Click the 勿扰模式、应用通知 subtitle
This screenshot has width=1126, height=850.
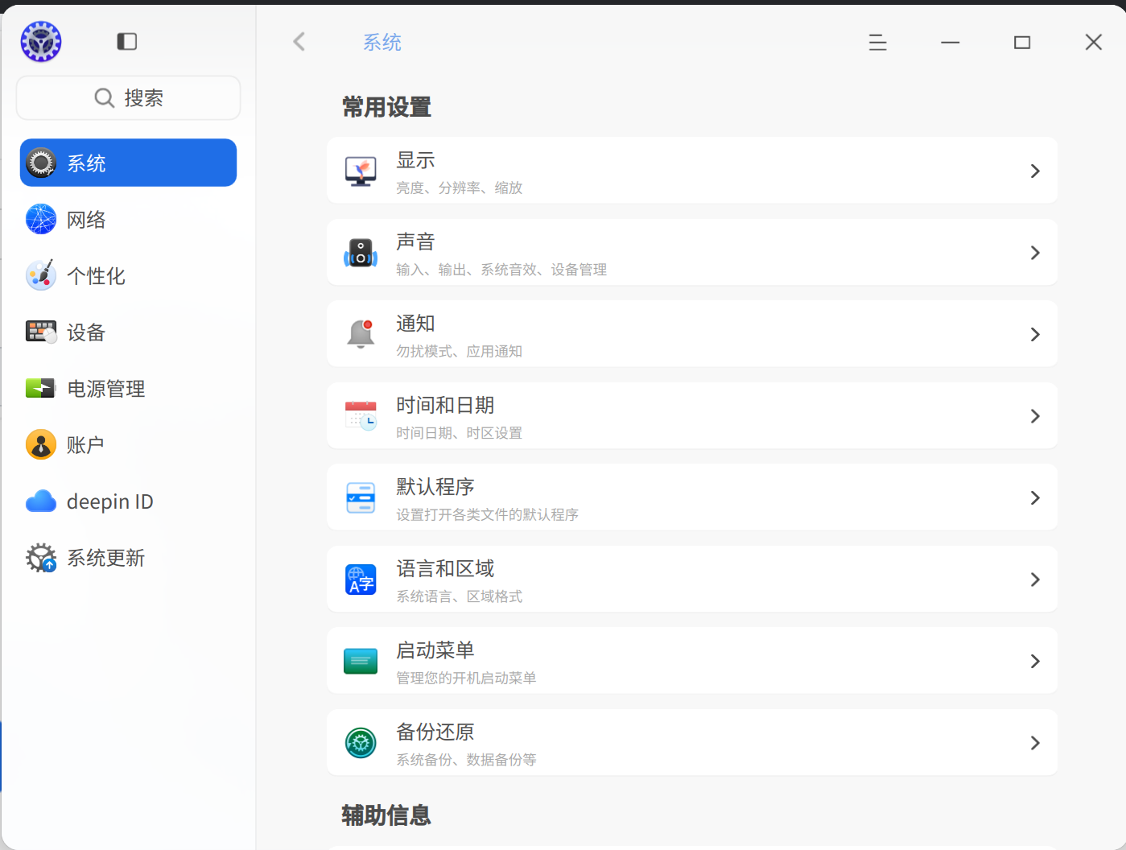(x=459, y=351)
